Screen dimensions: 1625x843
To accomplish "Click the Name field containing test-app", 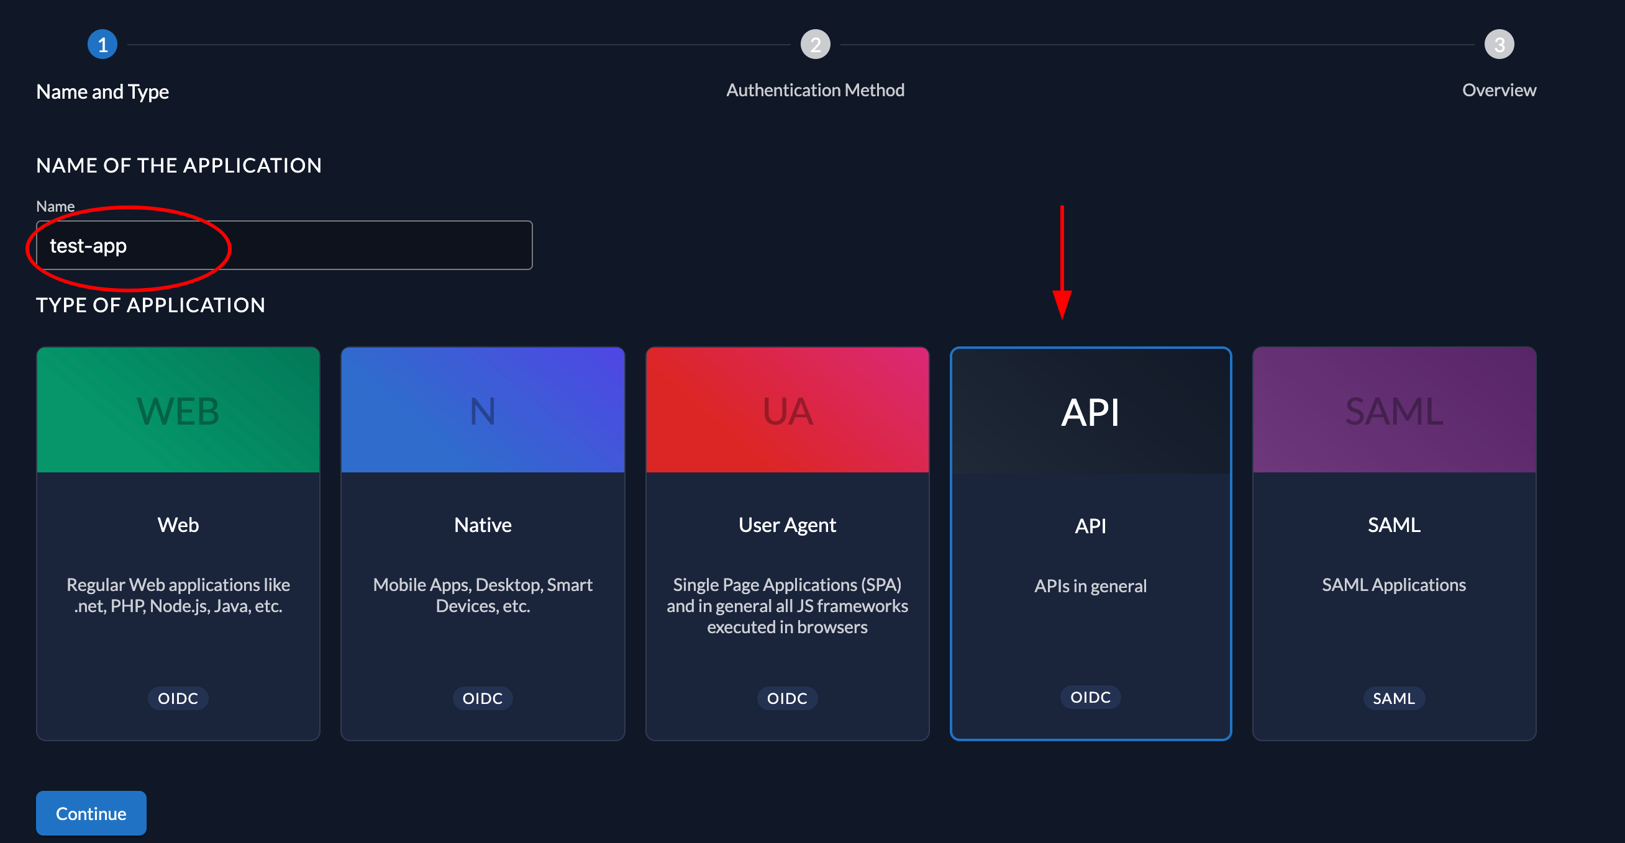I will [x=284, y=245].
